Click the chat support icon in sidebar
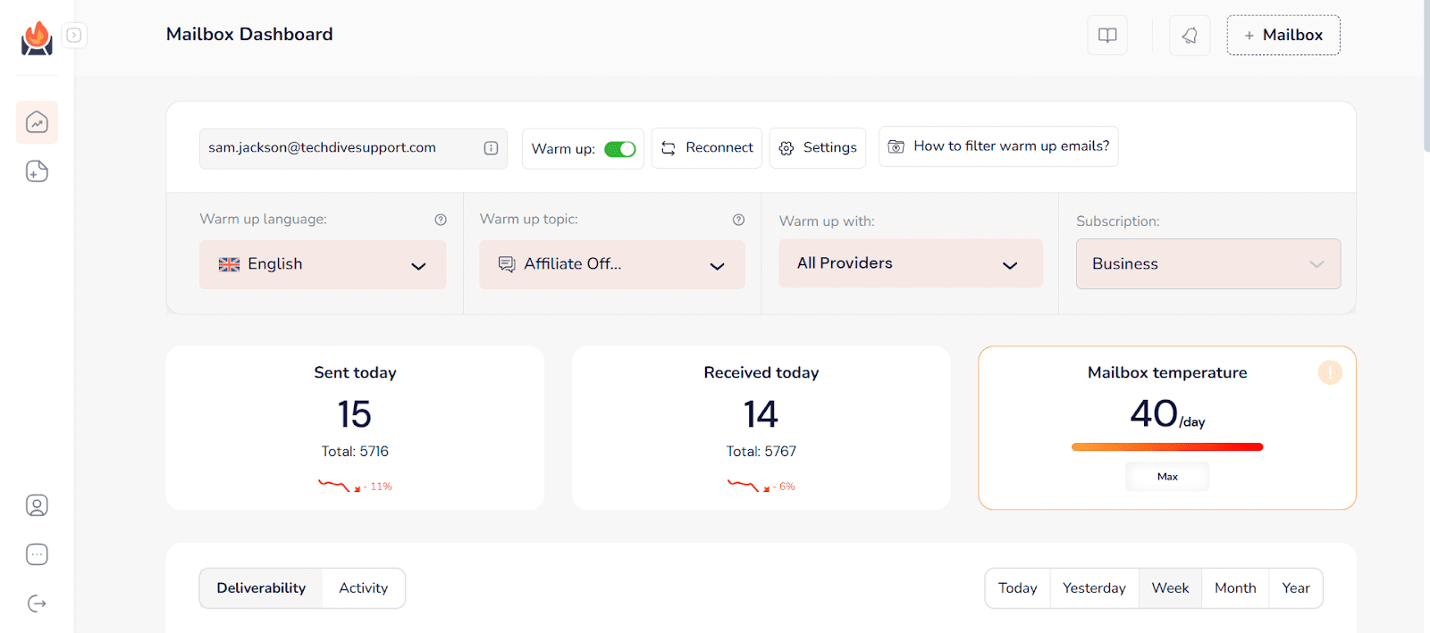 (x=37, y=554)
